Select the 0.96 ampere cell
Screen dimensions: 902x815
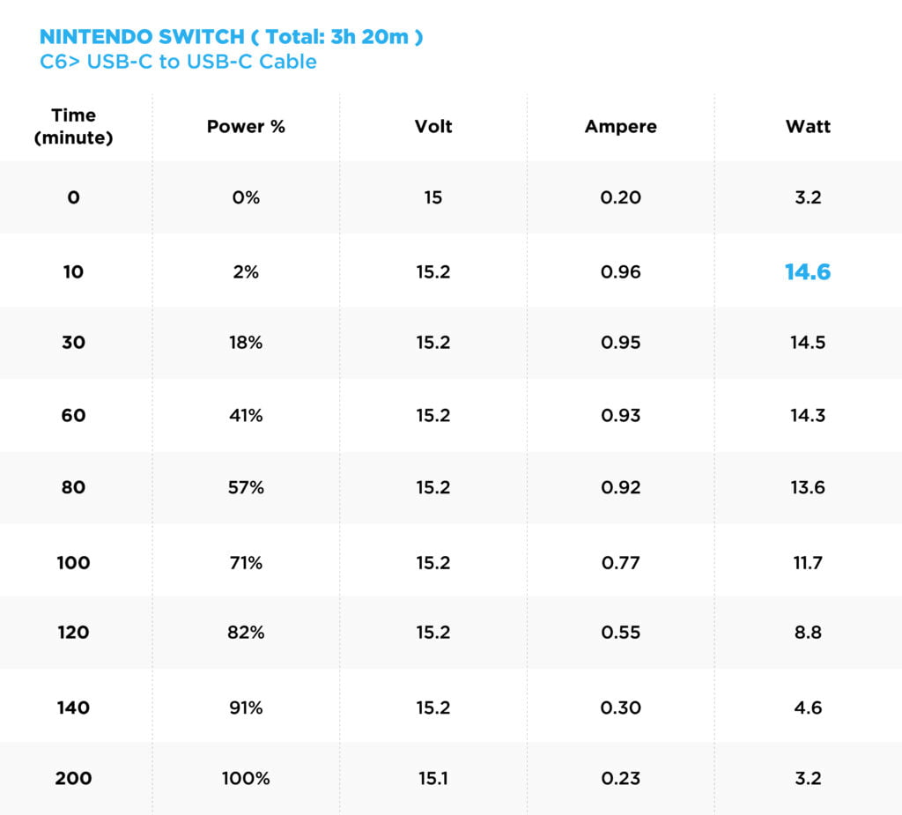pyautogui.click(x=620, y=272)
